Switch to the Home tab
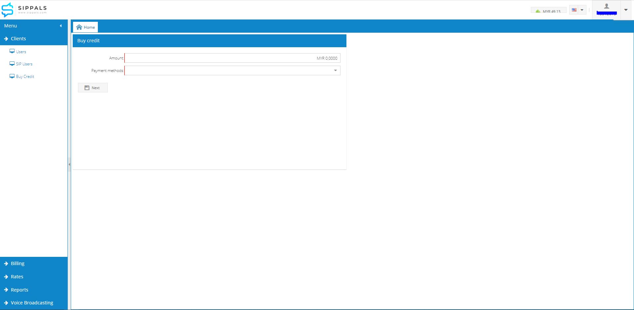 pyautogui.click(x=86, y=27)
